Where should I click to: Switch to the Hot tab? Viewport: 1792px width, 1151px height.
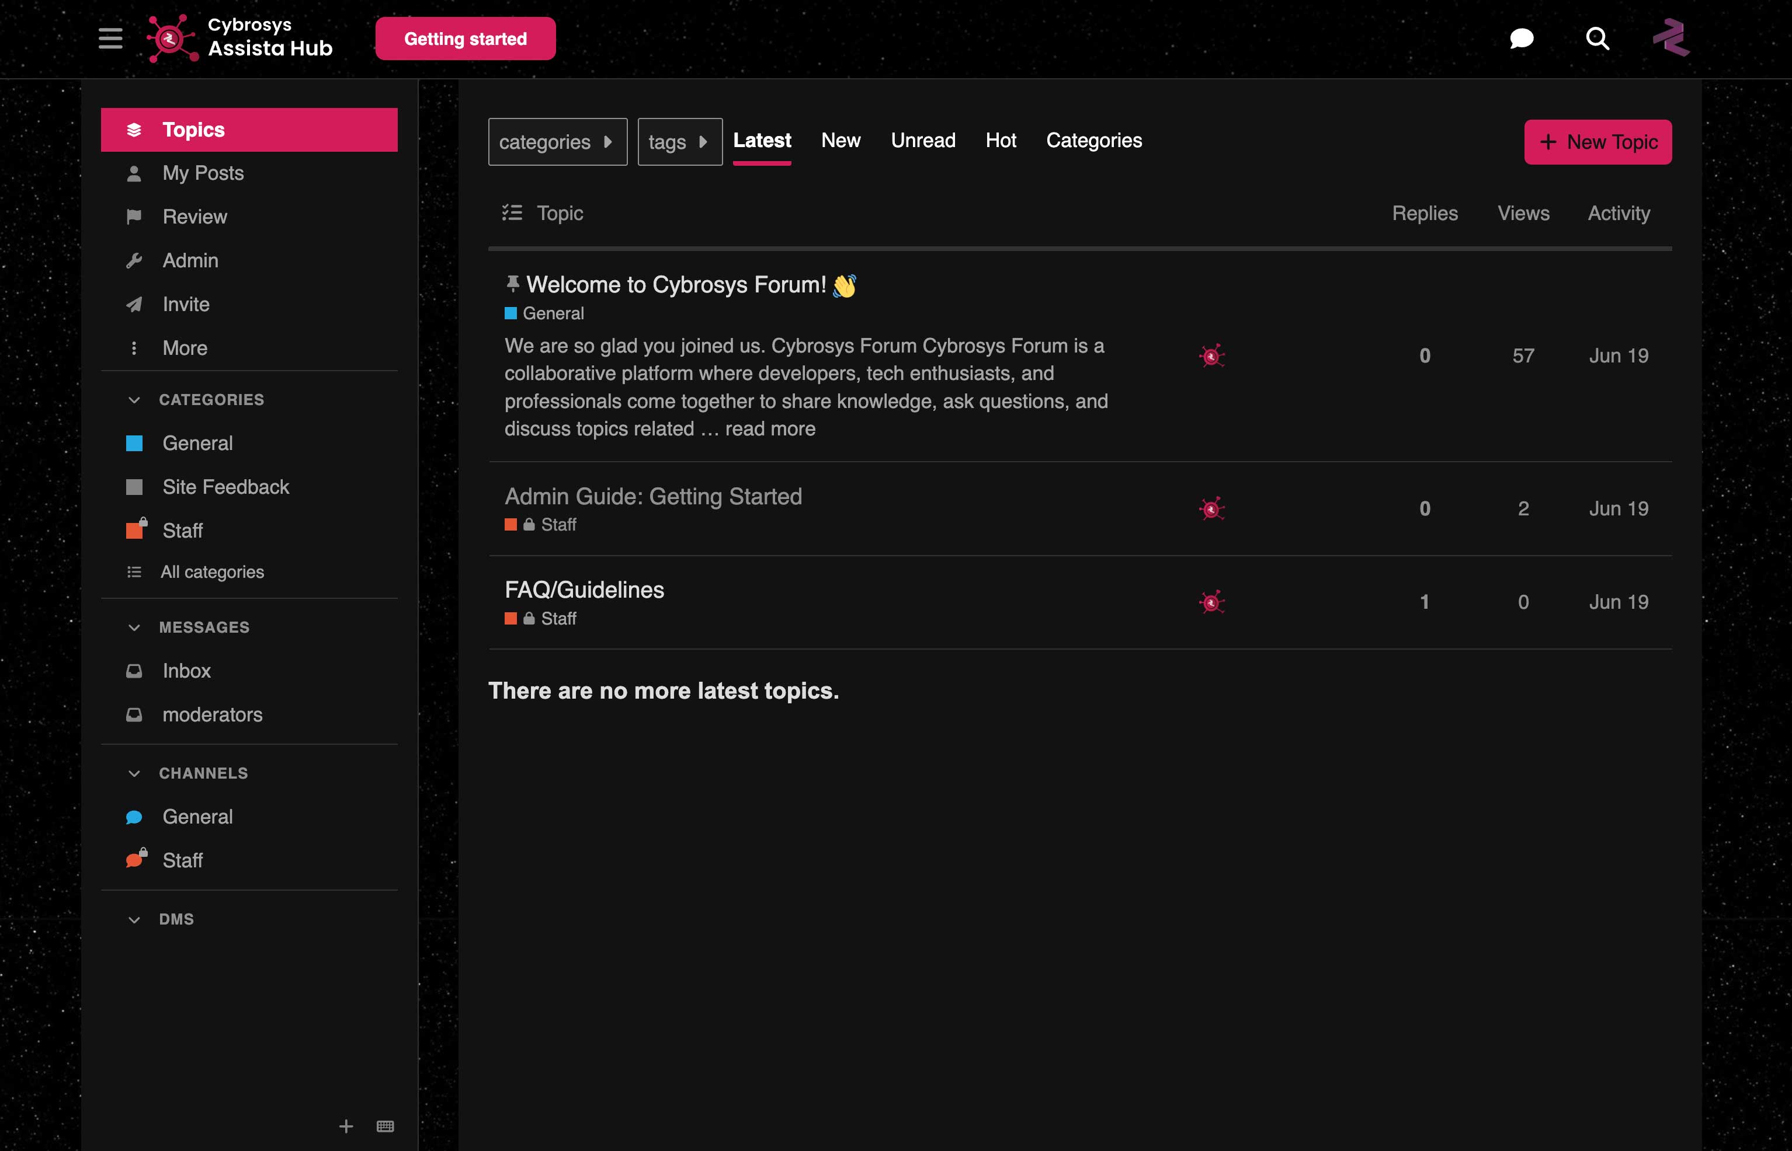click(1001, 141)
